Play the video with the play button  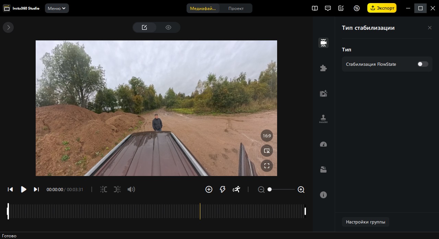point(23,189)
